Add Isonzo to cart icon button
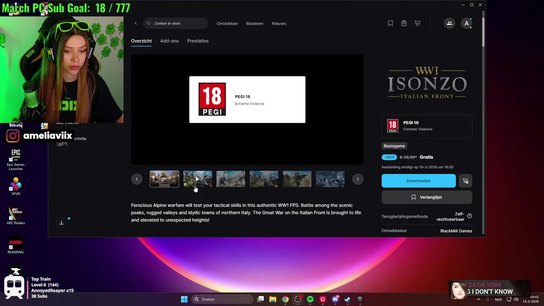Viewport: 544px width, 306px height. tap(465, 181)
